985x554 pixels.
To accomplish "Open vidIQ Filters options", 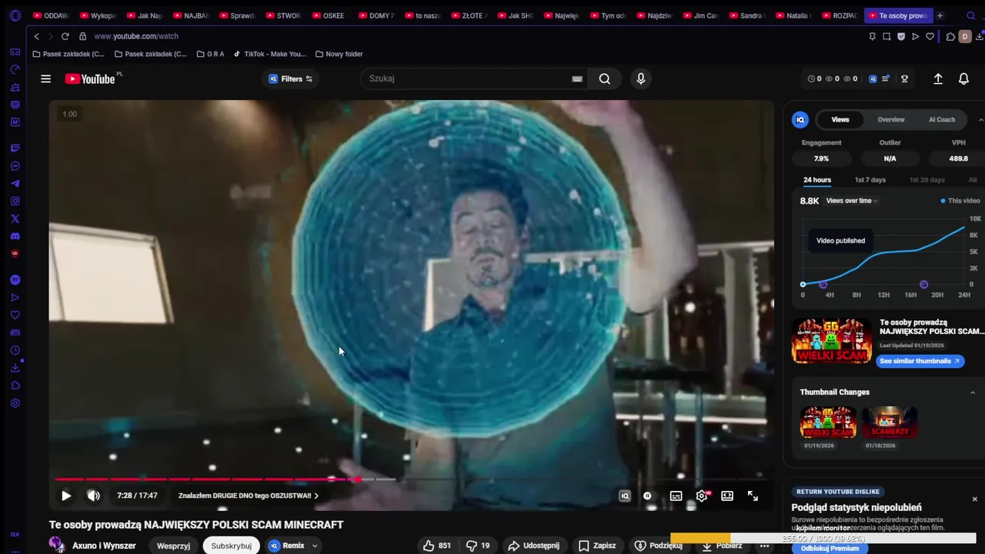I will coord(290,78).
